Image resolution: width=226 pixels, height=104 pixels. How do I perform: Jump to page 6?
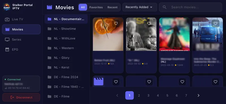[177, 95]
